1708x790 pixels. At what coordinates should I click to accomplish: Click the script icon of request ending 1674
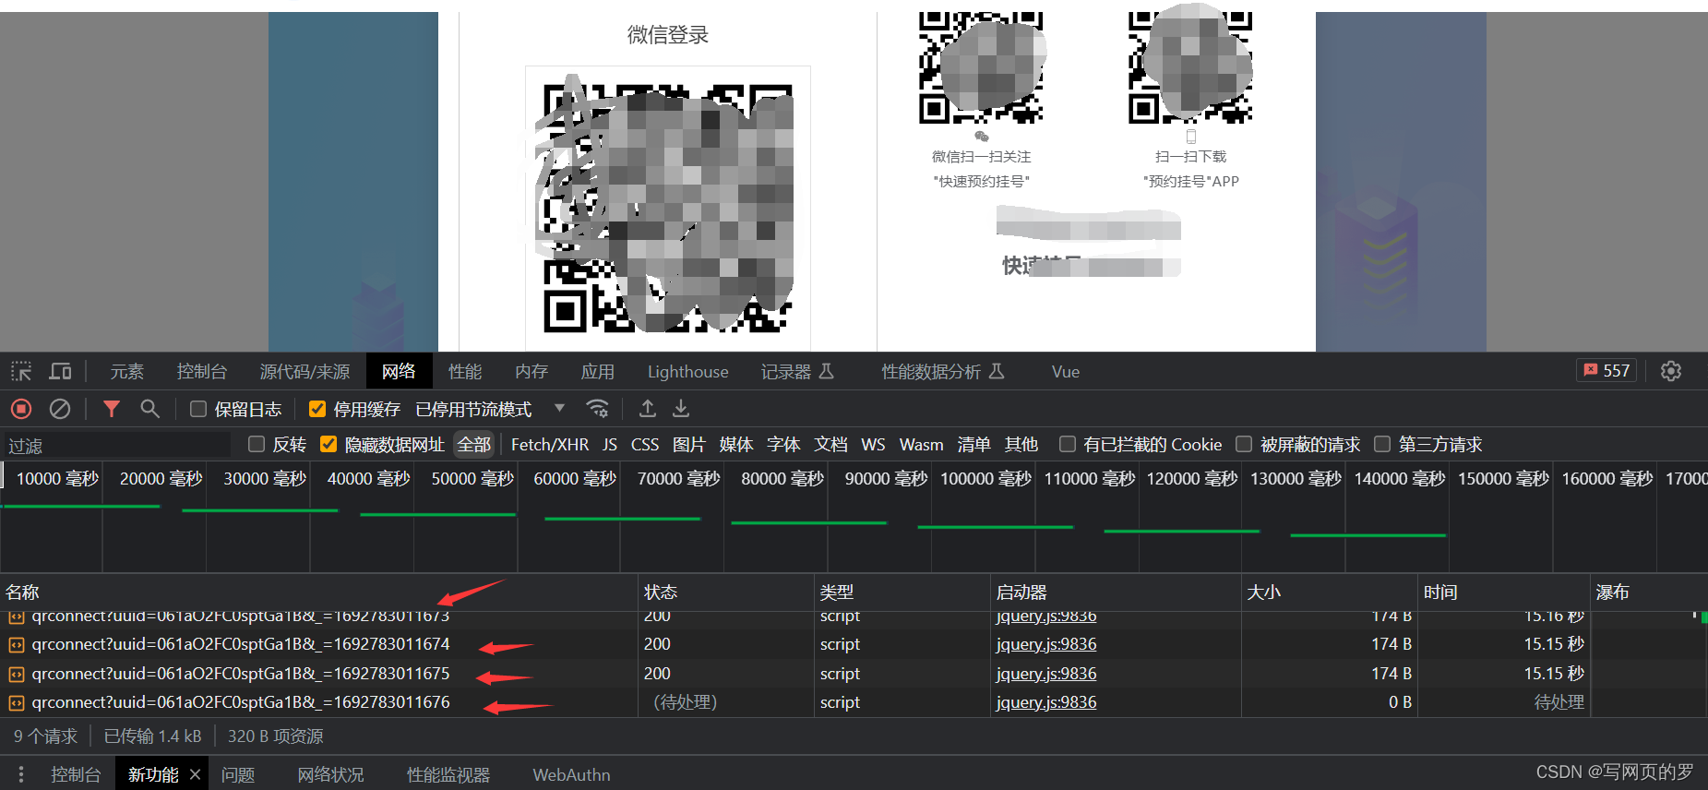[x=17, y=645]
